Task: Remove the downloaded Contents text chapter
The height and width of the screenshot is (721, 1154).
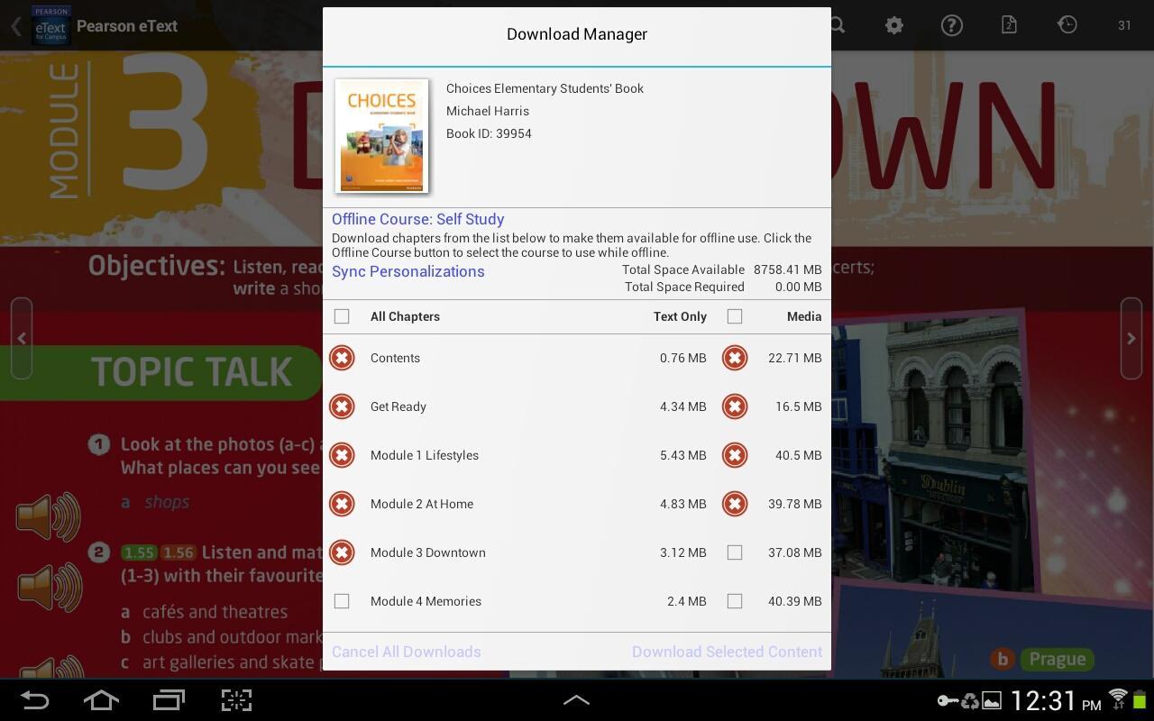Action: coord(342,358)
